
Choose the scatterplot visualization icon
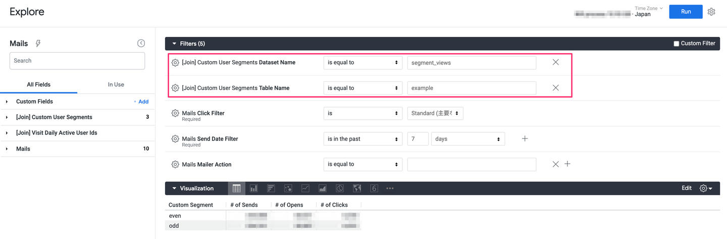coord(288,188)
